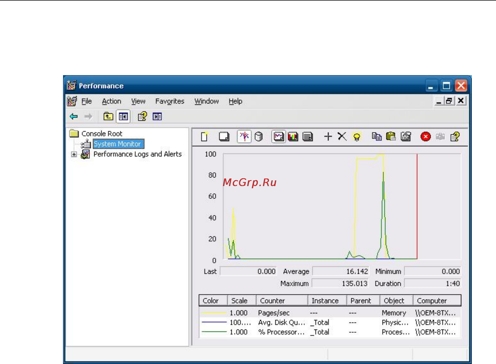Click the Performance icon in the title bar
Screen dimensions: 496x364
click(x=72, y=85)
